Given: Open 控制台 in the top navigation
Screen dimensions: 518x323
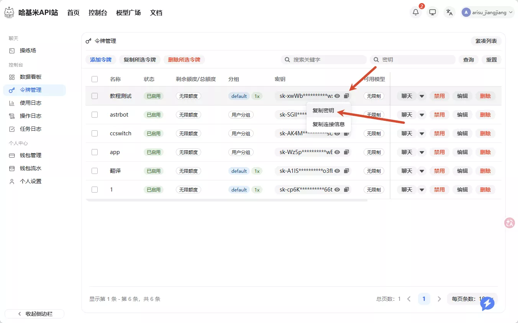Looking at the screenshot, I should click(98, 13).
